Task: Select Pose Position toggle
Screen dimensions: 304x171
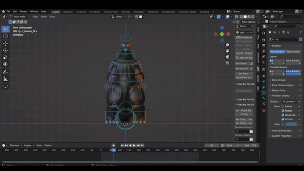Action: pos(277,52)
